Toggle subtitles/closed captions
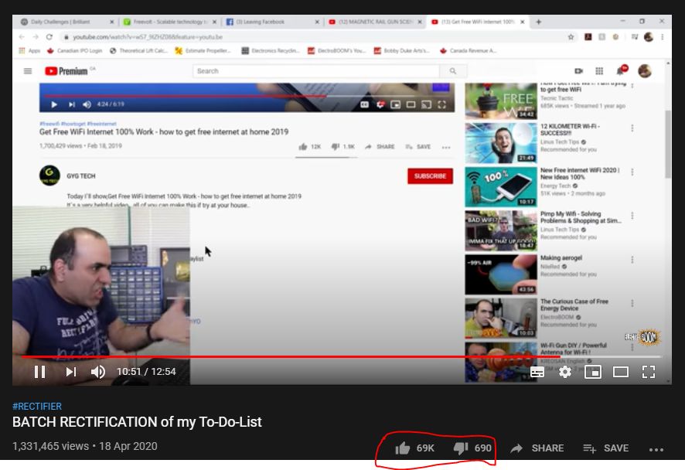 (537, 372)
